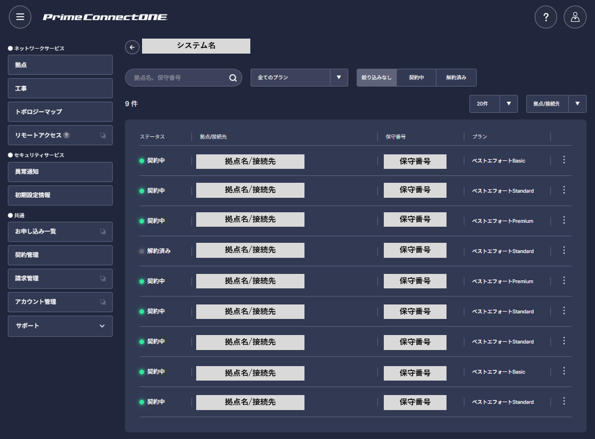Screen dimensions: 595x439
Task: Click the search magnifier icon
Action: coord(233,78)
